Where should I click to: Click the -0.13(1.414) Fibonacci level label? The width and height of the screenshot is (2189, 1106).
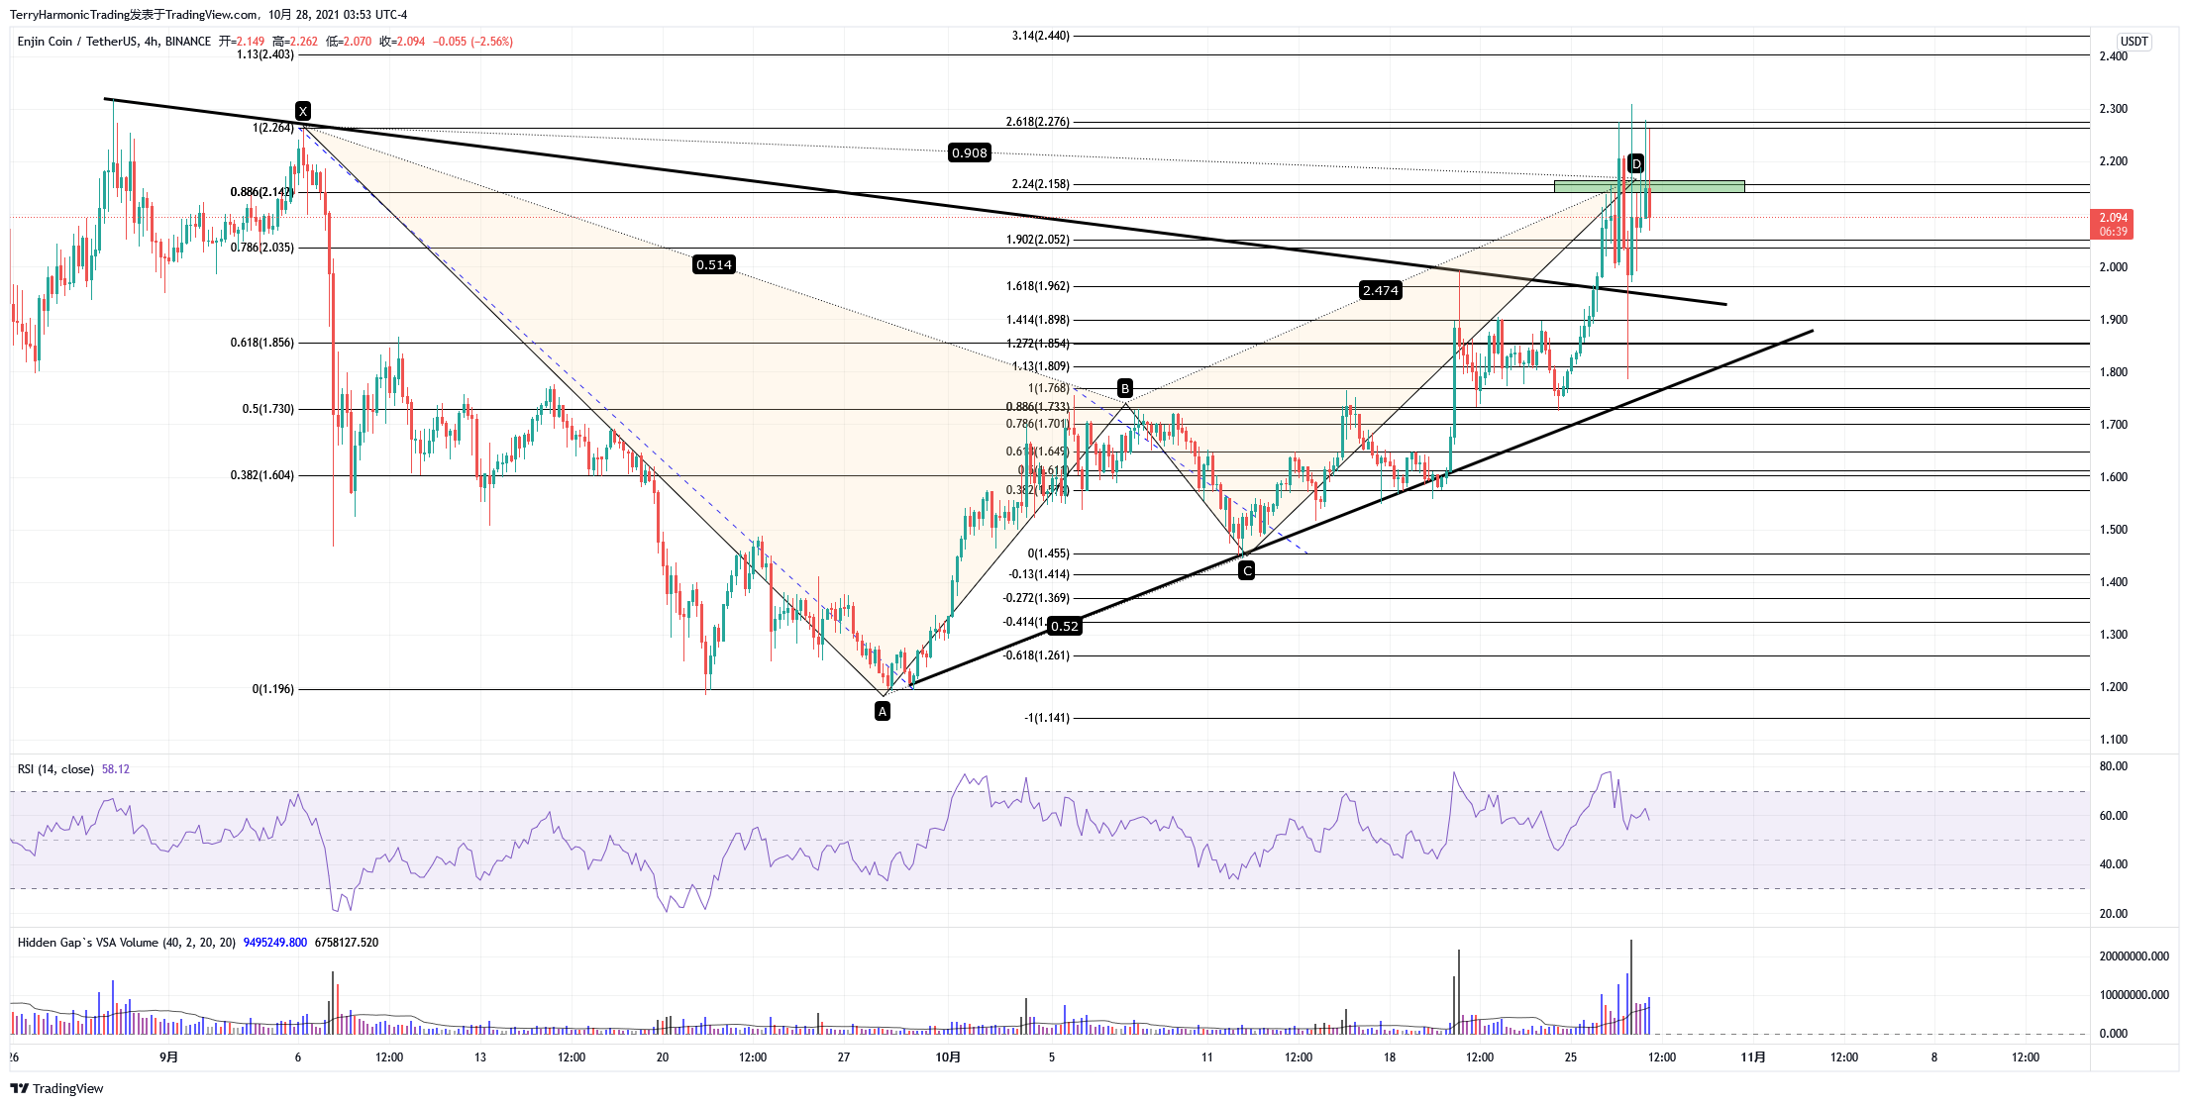[x=1039, y=574]
